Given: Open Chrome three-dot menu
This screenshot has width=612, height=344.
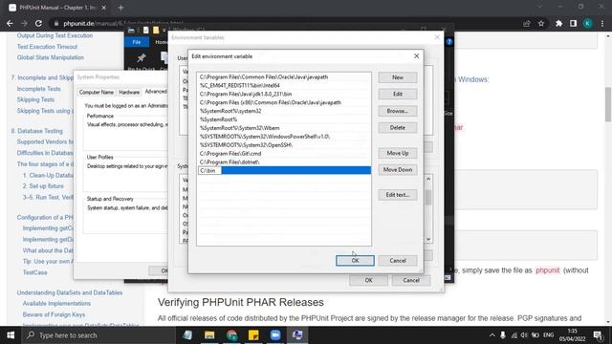Looking at the screenshot, I should tap(602, 23).
